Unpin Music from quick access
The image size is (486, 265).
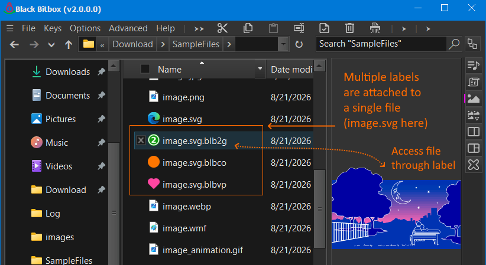(x=101, y=142)
